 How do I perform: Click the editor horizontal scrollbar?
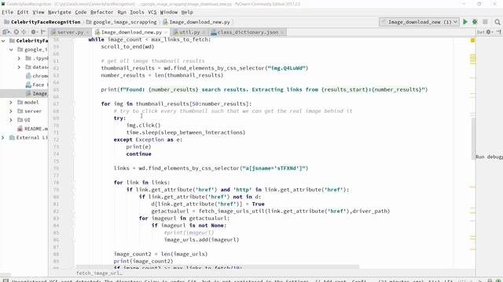tap(218, 266)
